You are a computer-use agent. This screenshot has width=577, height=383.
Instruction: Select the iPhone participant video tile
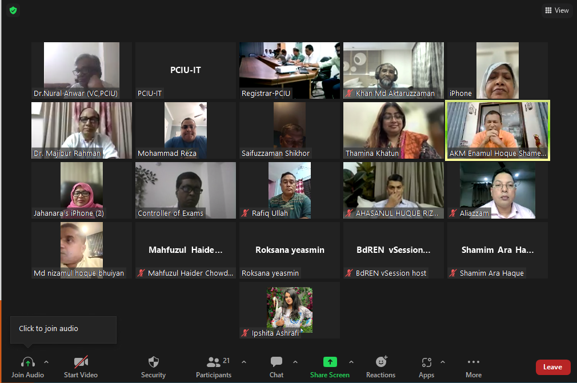coord(498,70)
